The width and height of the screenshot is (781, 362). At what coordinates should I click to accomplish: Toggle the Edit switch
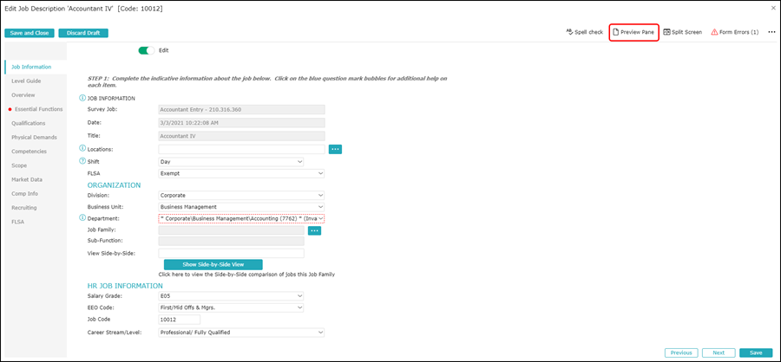pyautogui.click(x=147, y=50)
